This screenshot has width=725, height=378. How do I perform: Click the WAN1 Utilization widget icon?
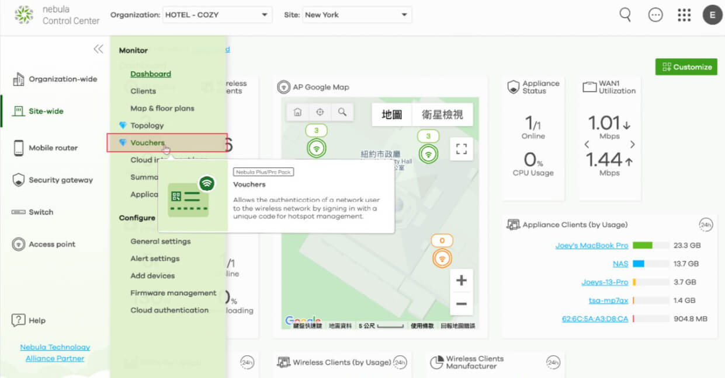click(x=589, y=87)
